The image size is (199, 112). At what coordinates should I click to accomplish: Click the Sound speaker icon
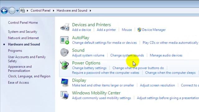pyautogui.click(x=64, y=52)
